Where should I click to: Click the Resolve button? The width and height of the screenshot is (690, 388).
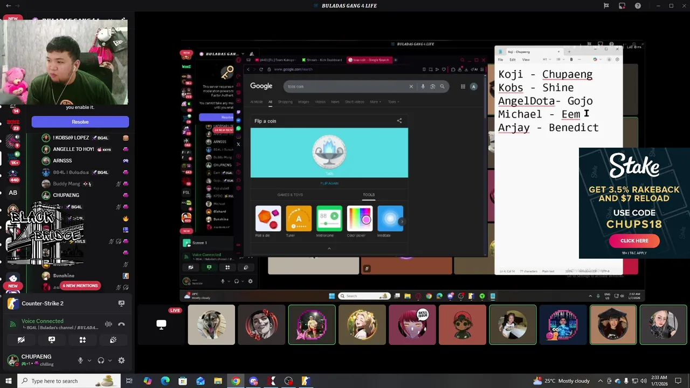(80, 122)
